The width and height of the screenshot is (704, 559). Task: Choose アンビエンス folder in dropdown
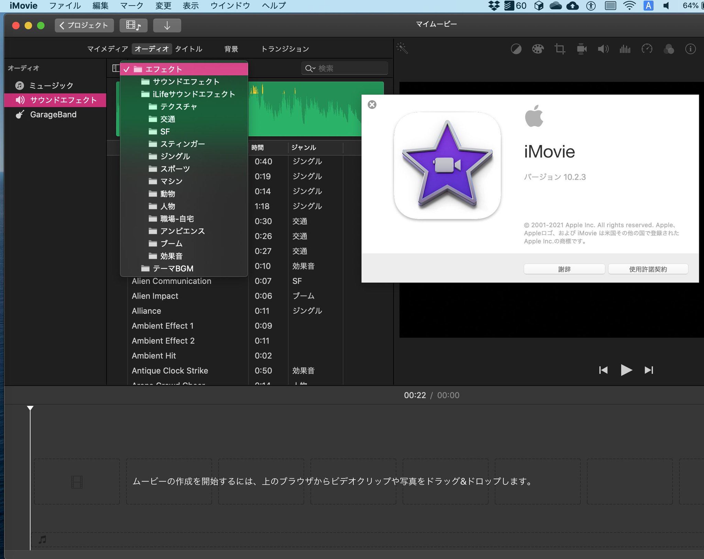coord(184,231)
